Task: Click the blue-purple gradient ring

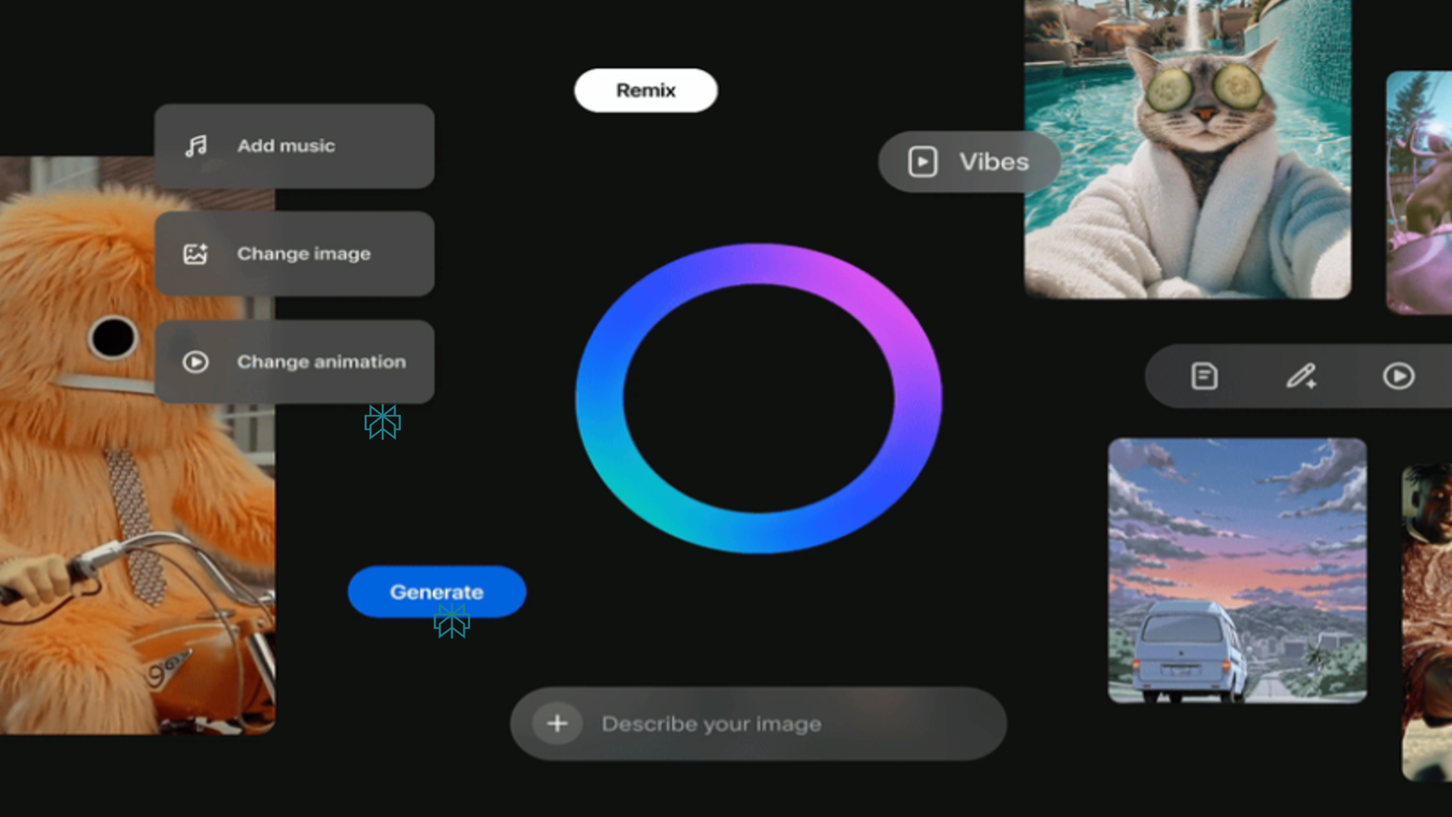Action: (599, 399)
